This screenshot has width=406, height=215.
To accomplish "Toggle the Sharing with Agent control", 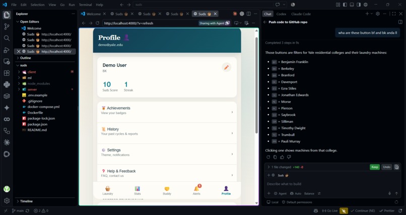I will coord(215,23).
